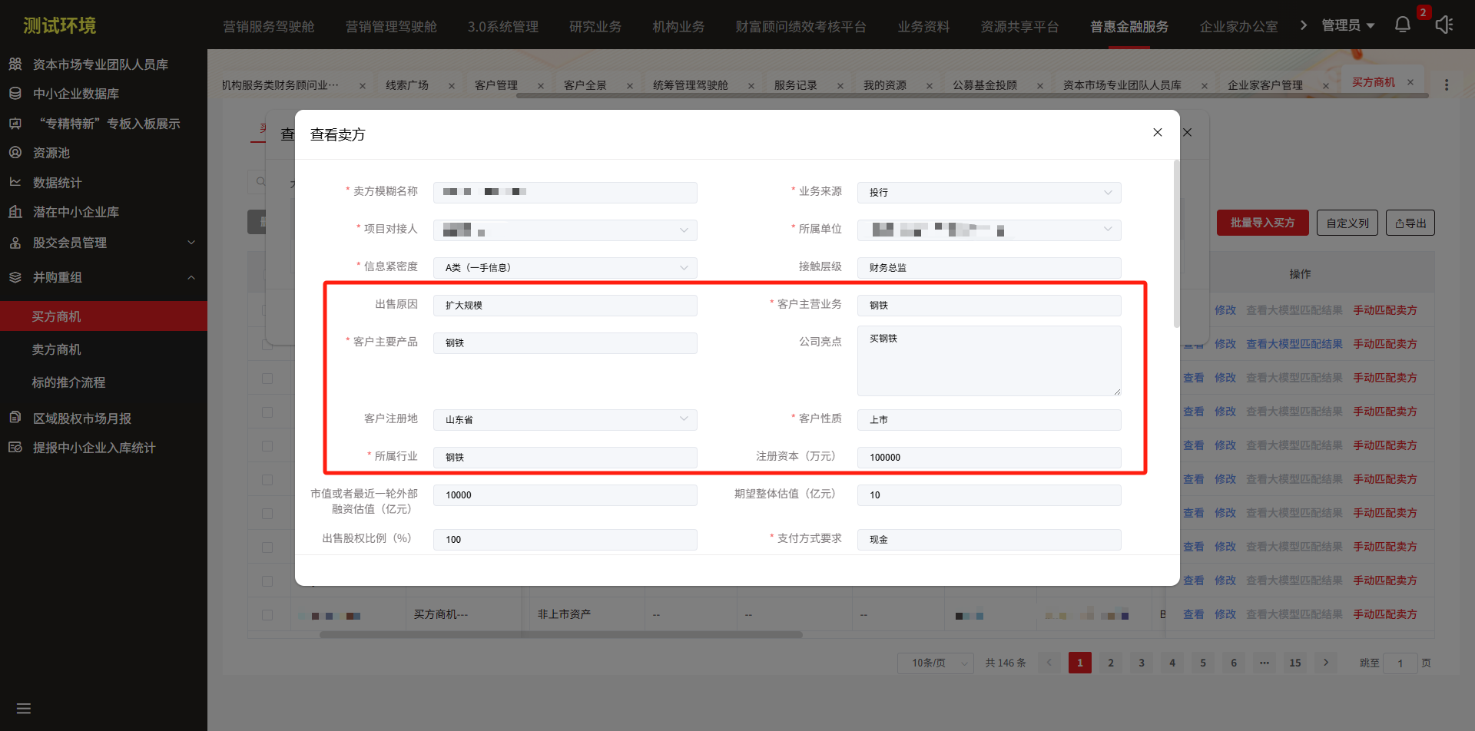Click next page arrow in pagination
The width and height of the screenshot is (1475, 731).
[1326, 663]
